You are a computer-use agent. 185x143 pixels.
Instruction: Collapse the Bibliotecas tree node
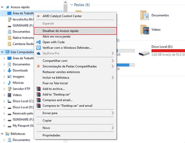pyautogui.click(x=2, y=134)
